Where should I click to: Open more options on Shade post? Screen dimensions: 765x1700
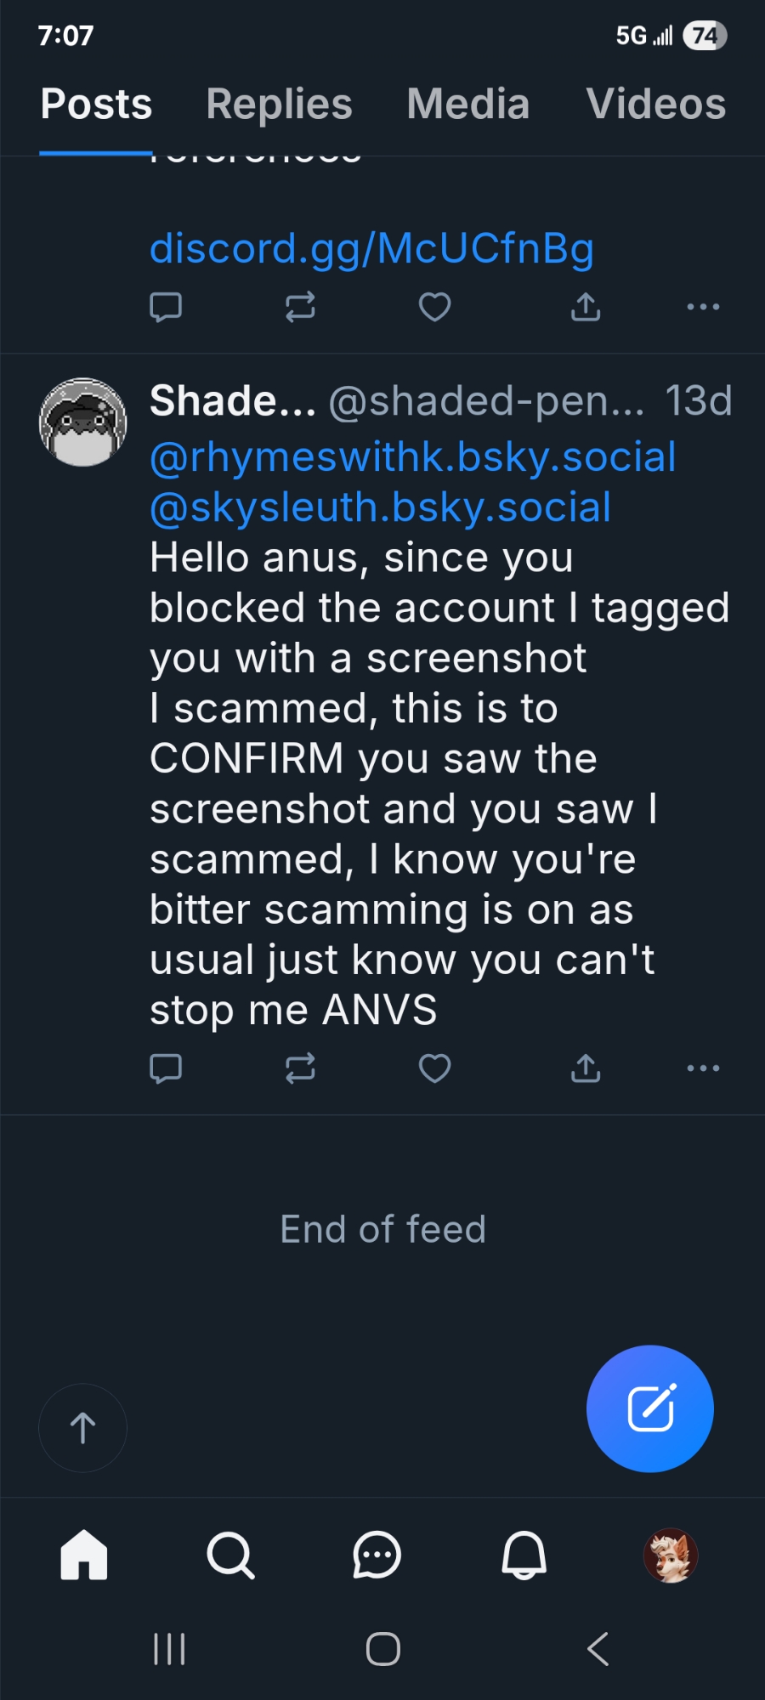click(703, 1068)
